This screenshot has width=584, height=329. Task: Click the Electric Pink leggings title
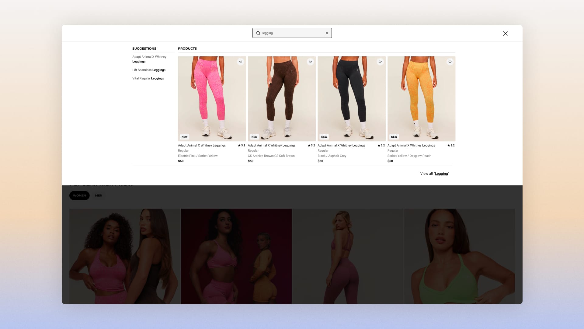[202, 146]
